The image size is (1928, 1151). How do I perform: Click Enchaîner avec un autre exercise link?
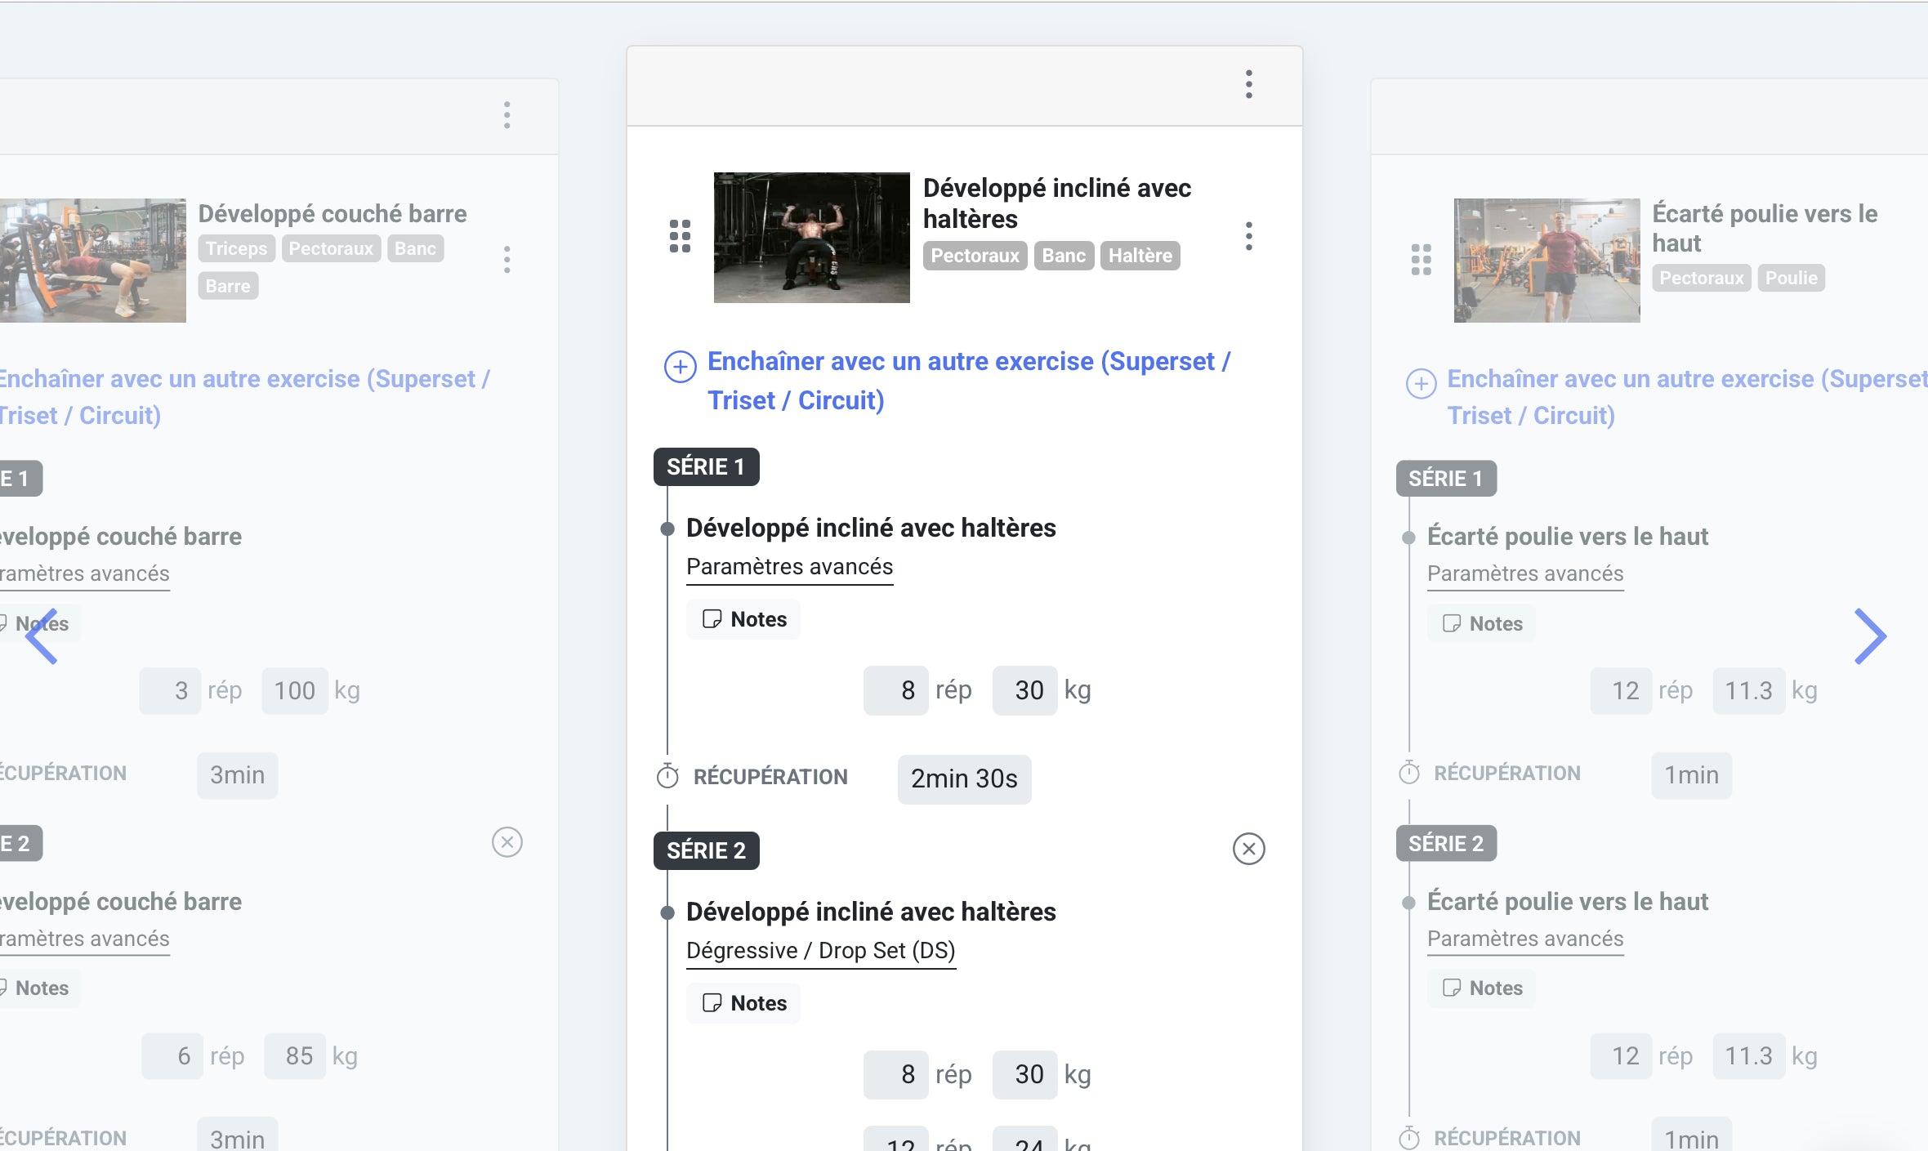(x=969, y=381)
